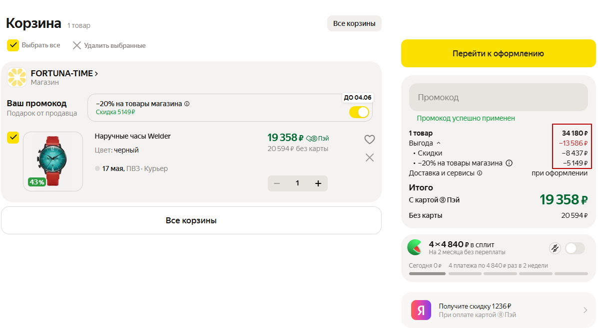The image size is (598, 328).
Task: Click the ДО 04.06 label
Action: coord(357,97)
